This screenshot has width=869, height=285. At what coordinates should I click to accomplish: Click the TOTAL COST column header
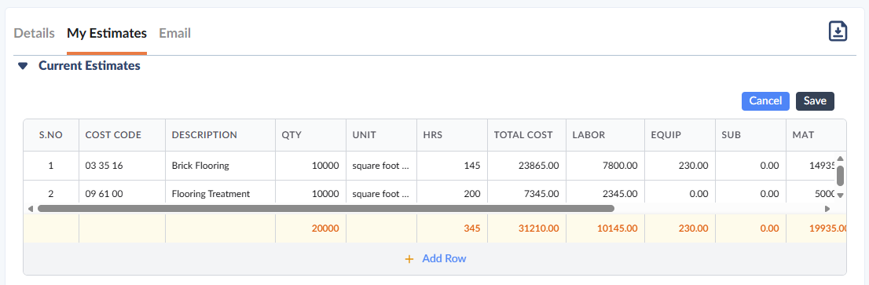(526, 135)
